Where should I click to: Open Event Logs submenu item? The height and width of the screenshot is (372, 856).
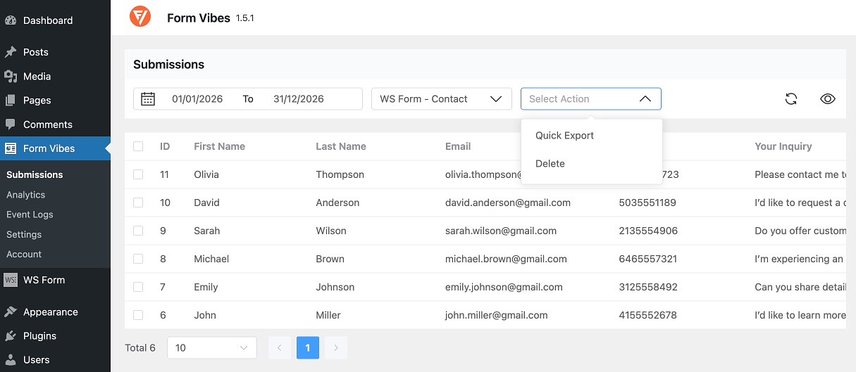pos(30,214)
